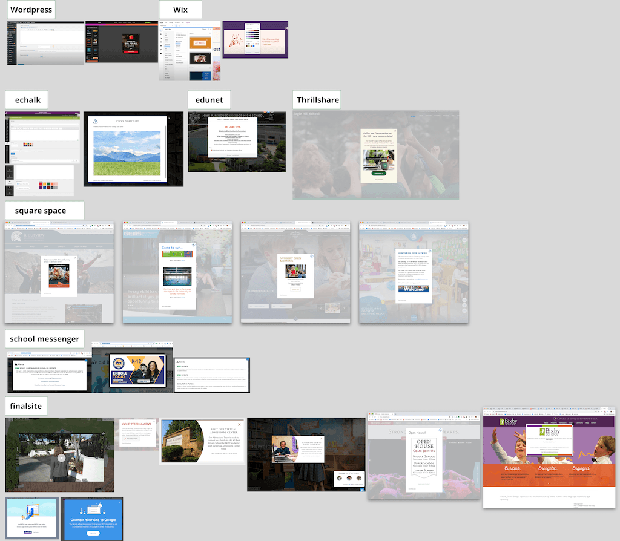Viewport: 620px width, 541px height.
Task: Click the red X on Virtual Admissions popup
Action: pyautogui.click(x=239, y=425)
